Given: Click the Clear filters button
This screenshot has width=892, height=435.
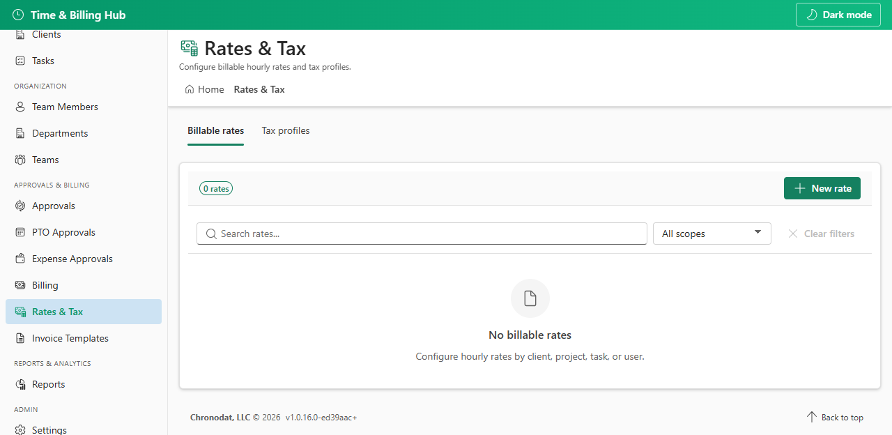Looking at the screenshot, I should 821,234.
